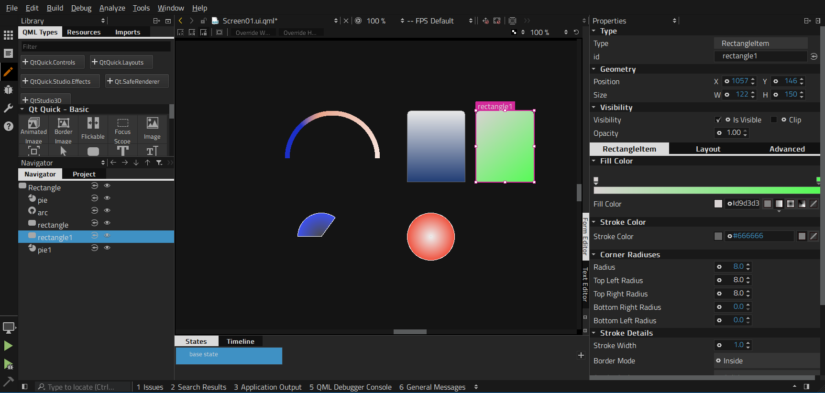Collapse the Qt Quick - Basic section
825x393 pixels.
point(22,109)
